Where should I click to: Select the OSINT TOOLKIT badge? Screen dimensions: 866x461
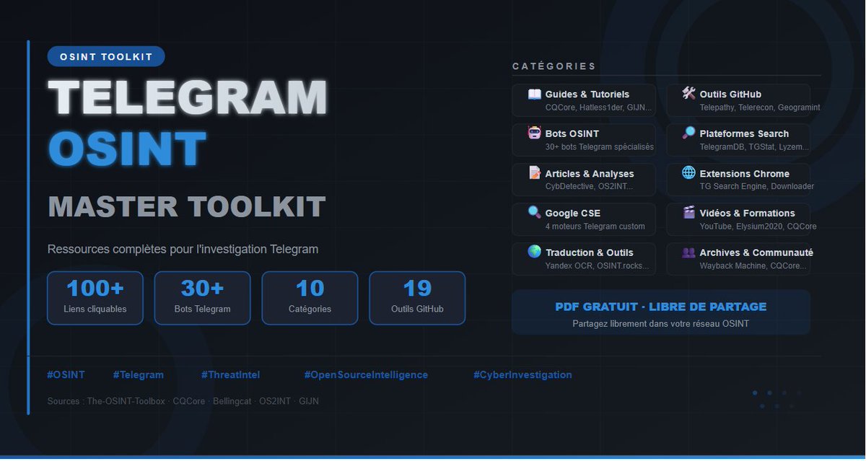point(105,56)
